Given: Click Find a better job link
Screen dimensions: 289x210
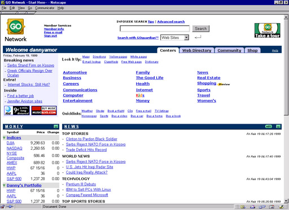Looking at the screenshot, I should pyautogui.click(x=20, y=96).
